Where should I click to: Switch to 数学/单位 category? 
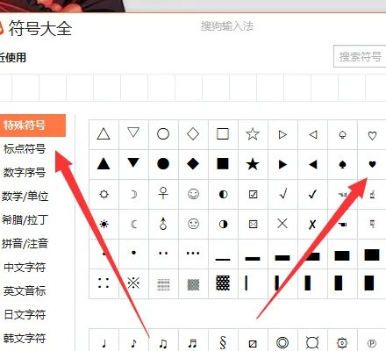pyautogui.click(x=25, y=197)
